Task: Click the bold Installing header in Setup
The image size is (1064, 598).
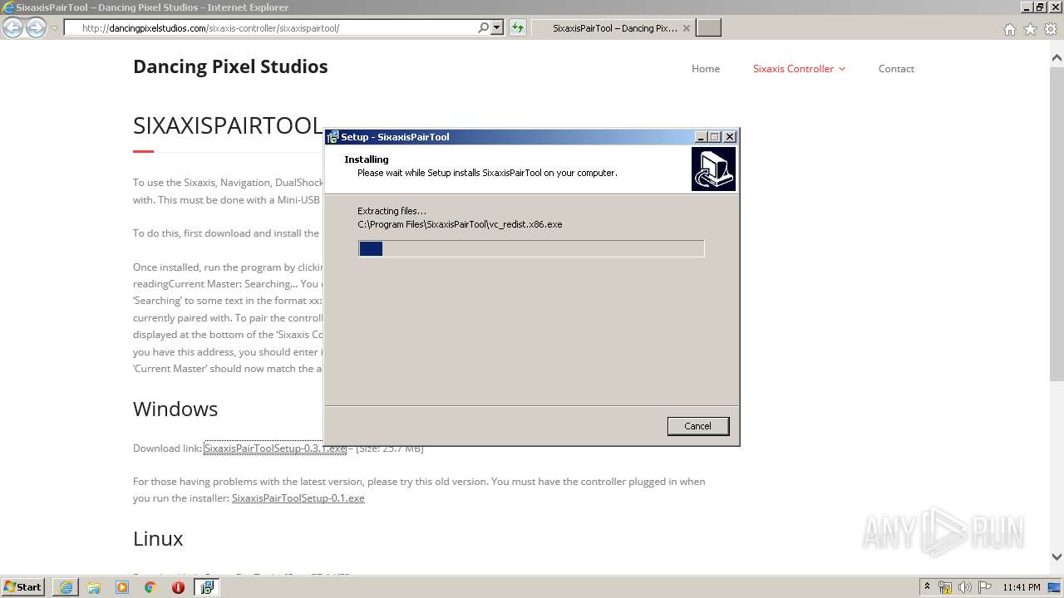Action: 367,159
